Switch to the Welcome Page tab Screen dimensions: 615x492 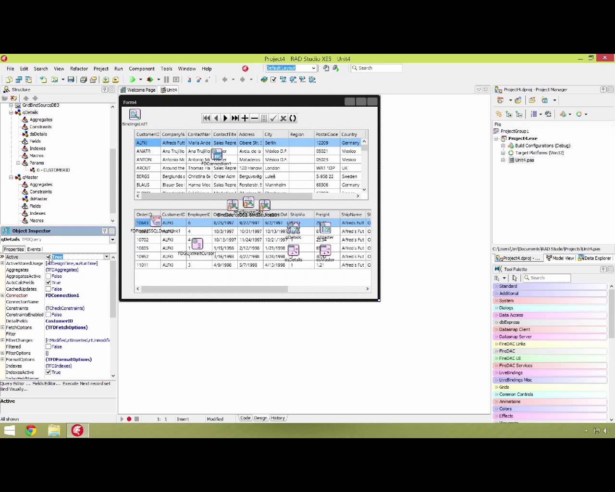tap(138, 90)
